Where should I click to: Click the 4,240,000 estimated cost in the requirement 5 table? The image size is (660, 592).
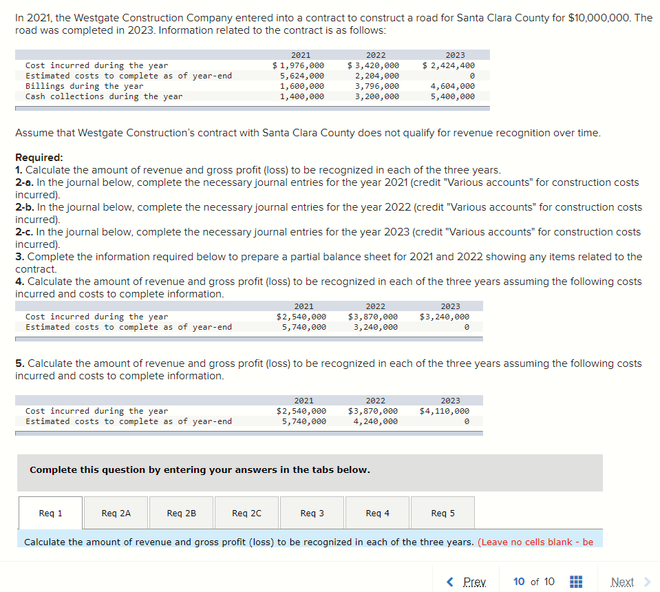[x=376, y=421]
